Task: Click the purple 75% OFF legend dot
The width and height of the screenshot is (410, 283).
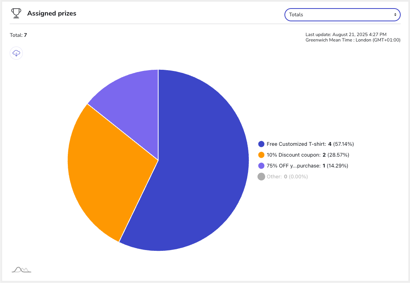Action: (x=261, y=166)
